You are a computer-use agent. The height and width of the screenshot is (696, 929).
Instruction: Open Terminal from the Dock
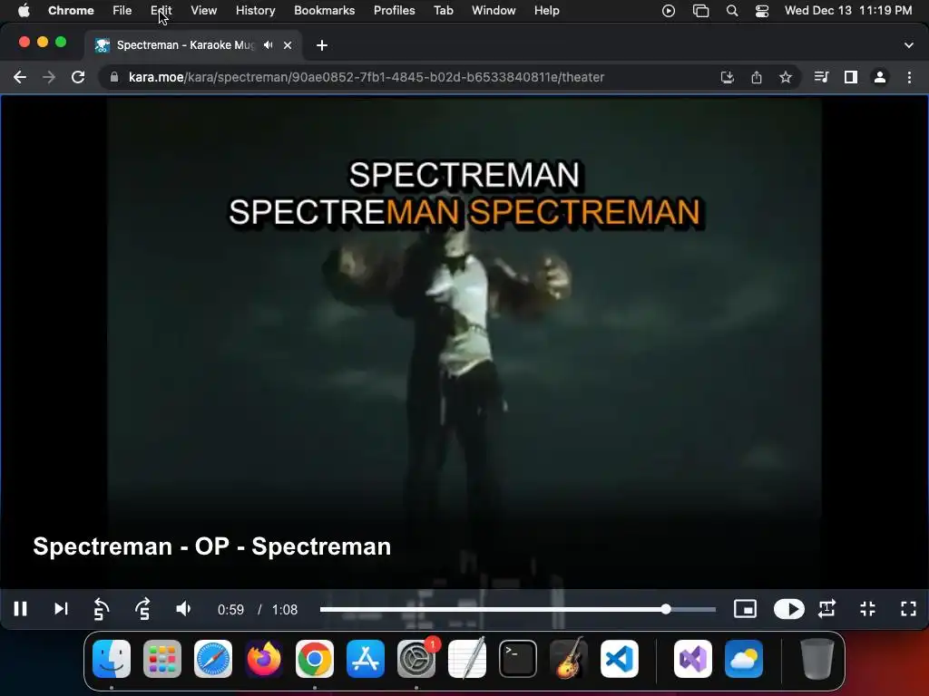[x=518, y=659]
